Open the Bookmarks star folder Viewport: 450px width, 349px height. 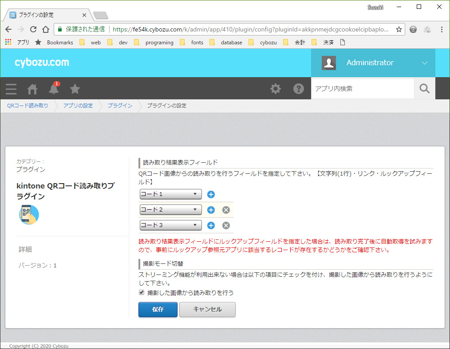(x=54, y=43)
